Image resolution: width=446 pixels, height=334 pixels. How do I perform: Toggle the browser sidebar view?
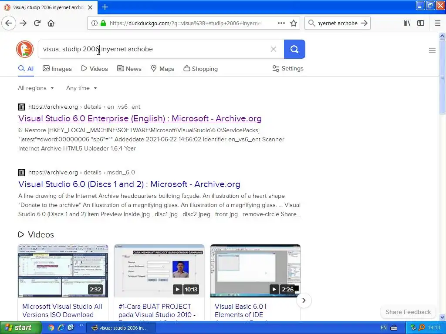pos(421,23)
